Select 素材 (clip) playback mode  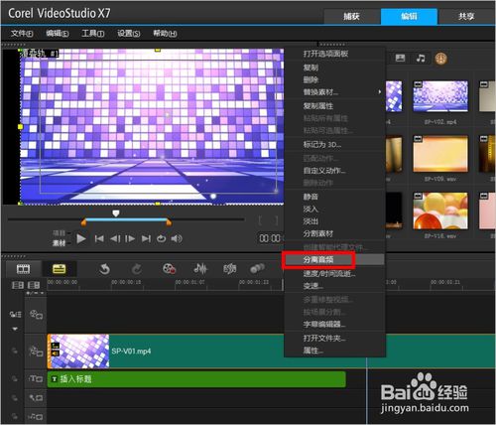click(x=59, y=243)
